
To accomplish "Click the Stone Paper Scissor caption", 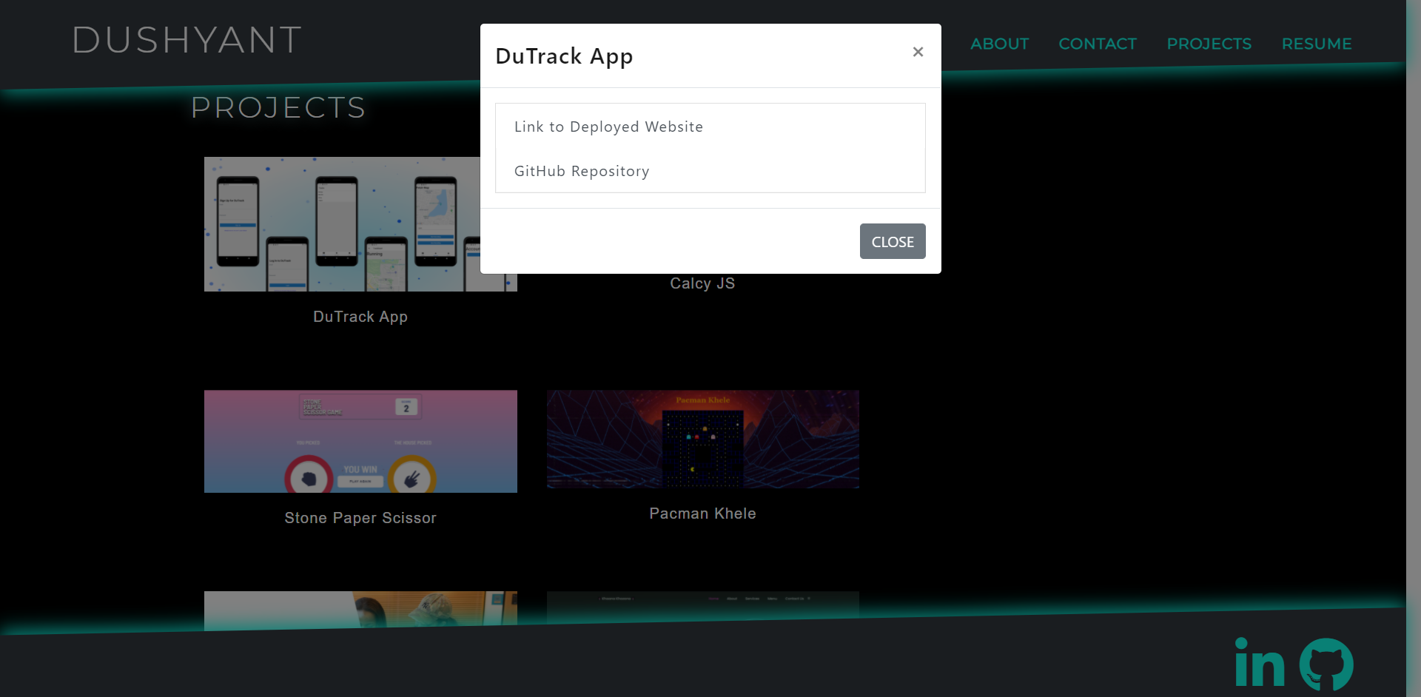I will [x=360, y=518].
